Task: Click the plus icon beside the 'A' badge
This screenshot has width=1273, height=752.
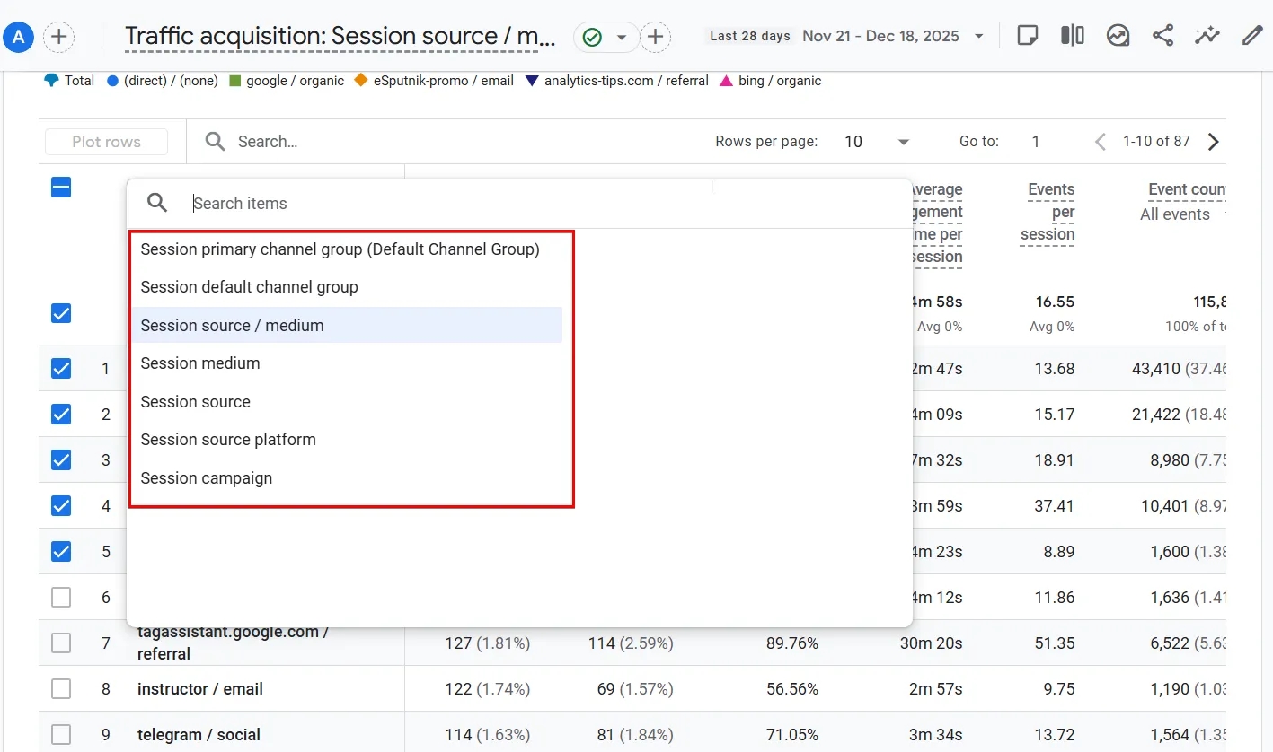Action: tap(59, 37)
